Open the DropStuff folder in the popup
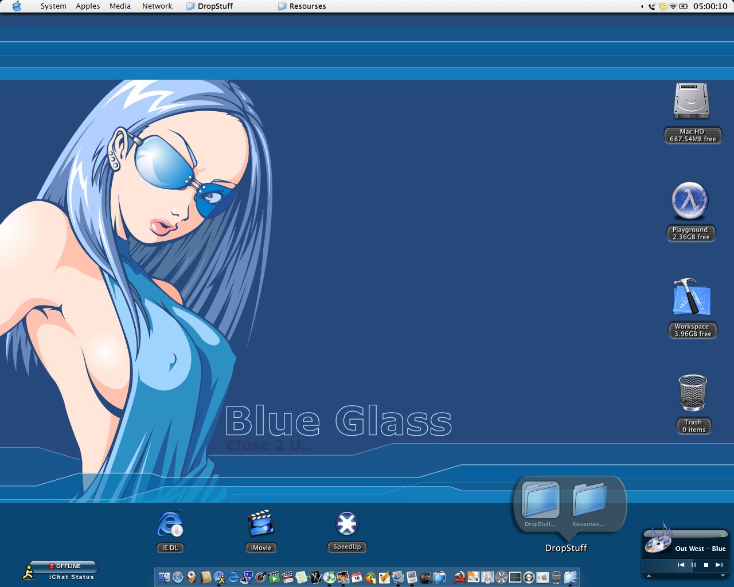The image size is (734, 587). point(540,500)
